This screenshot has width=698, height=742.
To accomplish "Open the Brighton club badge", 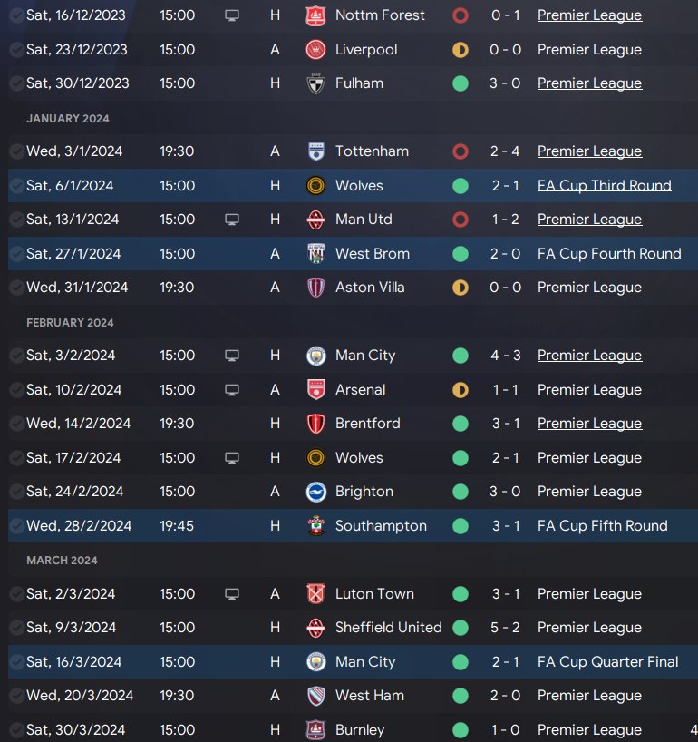I will 315,492.
